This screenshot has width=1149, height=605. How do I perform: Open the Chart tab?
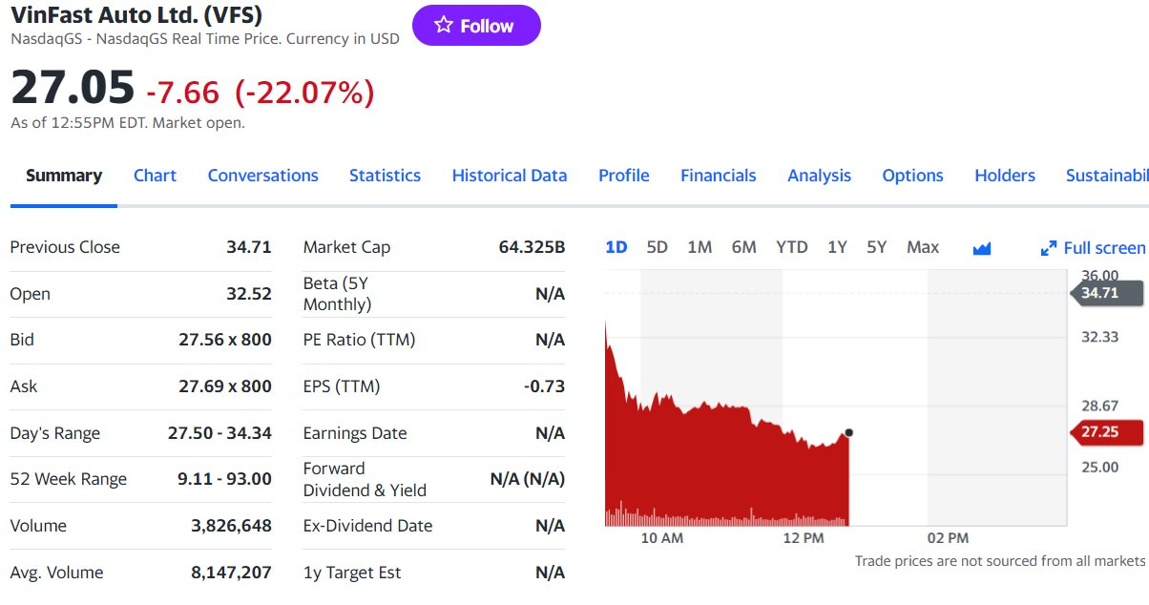pos(155,176)
